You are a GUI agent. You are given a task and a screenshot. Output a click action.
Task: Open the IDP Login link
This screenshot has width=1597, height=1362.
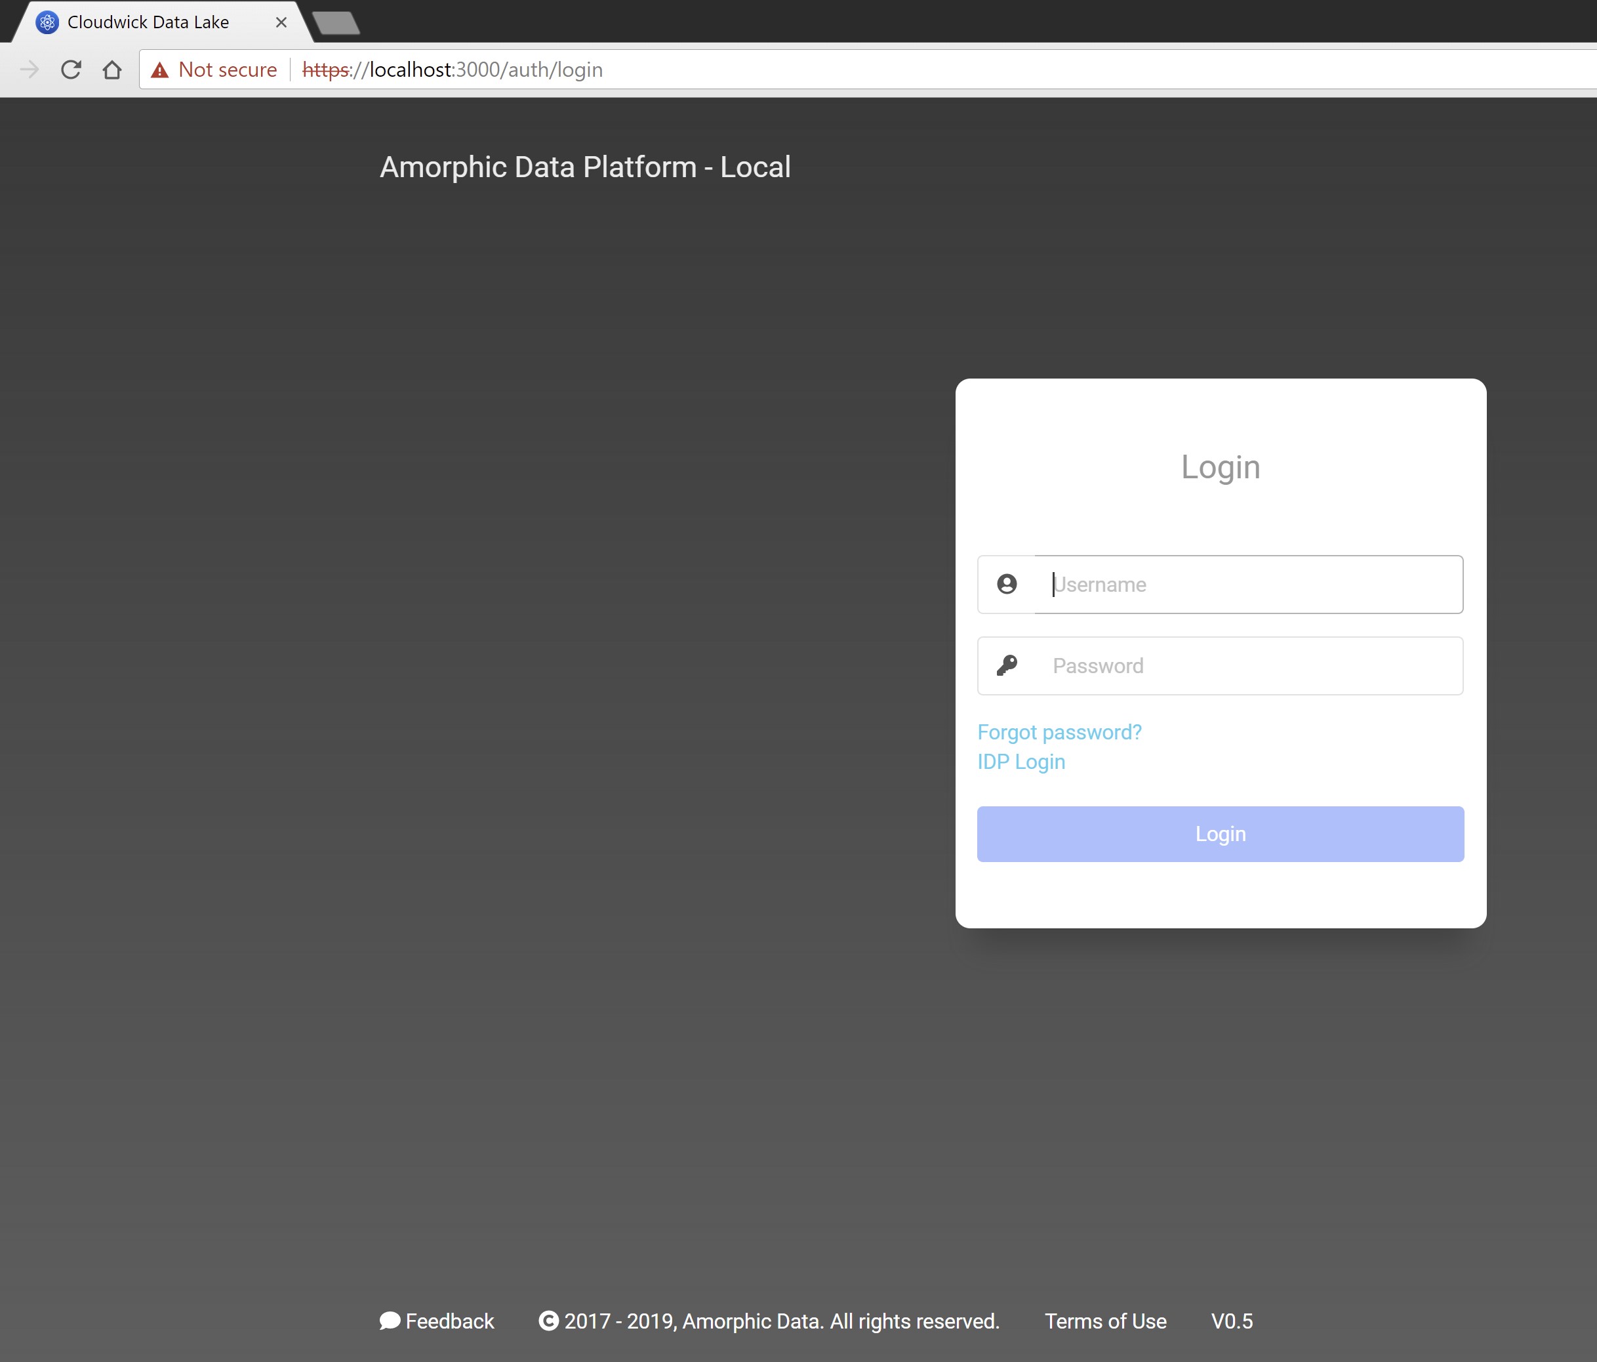1021,762
